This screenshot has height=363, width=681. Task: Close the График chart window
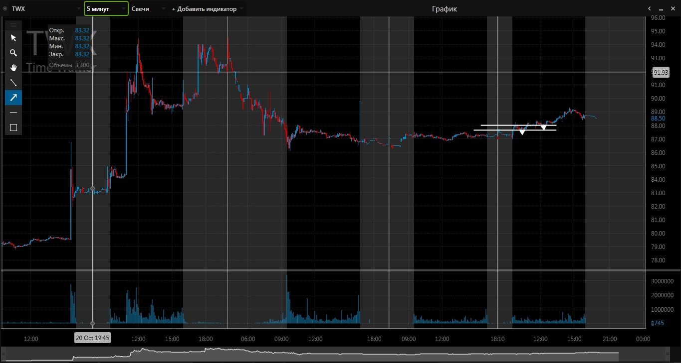pyautogui.click(x=674, y=8)
